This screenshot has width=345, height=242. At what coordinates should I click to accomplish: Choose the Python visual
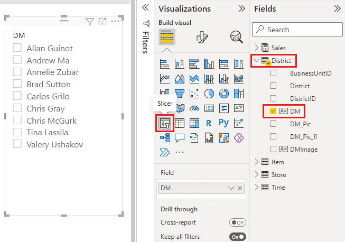coord(224,123)
